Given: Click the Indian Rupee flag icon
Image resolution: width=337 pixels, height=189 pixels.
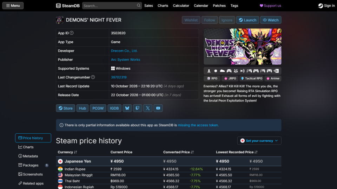Looking at the screenshot, I should point(60,169).
